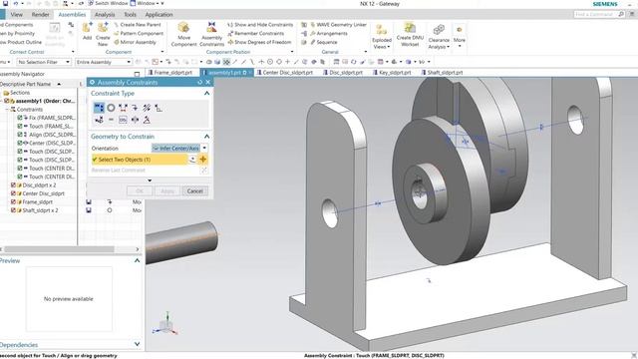This screenshot has height=359, width=638.
Task: Click the add-selection plus icon in dialog
Action: coord(203,160)
